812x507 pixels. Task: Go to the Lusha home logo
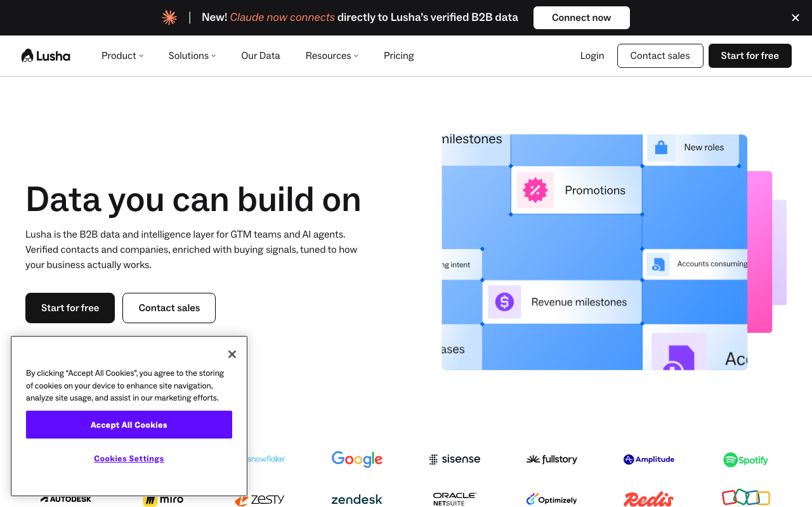pyautogui.click(x=46, y=56)
